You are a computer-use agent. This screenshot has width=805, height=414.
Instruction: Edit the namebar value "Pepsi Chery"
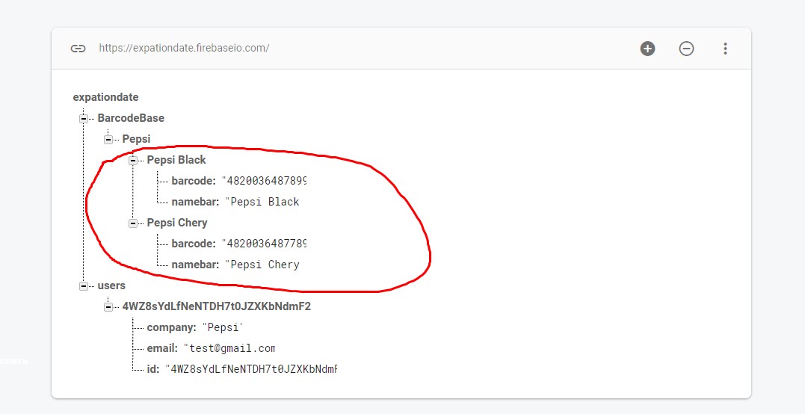(x=262, y=265)
